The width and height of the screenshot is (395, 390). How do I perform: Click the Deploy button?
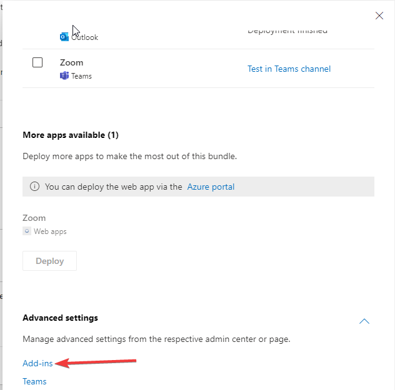pos(49,261)
